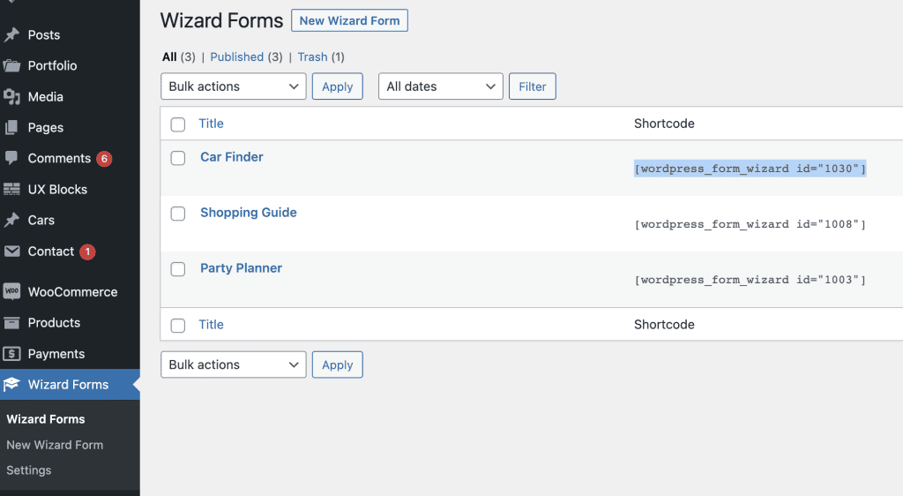
Task: Click the Contact envelope icon
Action: pyautogui.click(x=11, y=252)
